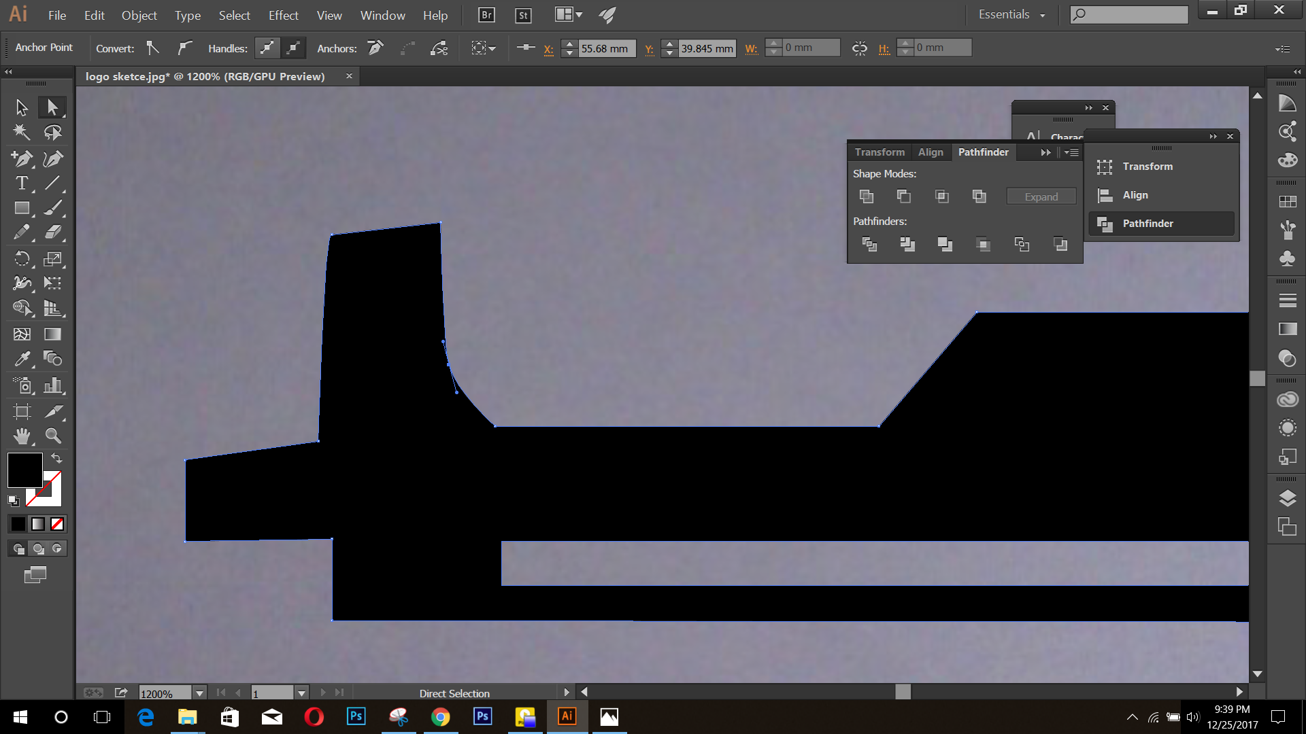Select the Selection tool arrow
Viewport: 1306px width, 734px height.
click(22, 107)
